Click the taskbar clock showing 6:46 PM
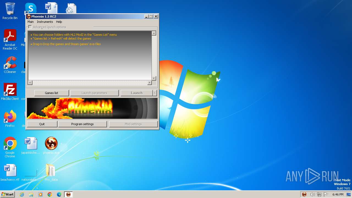 pyautogui.click(x=338, y=194)
